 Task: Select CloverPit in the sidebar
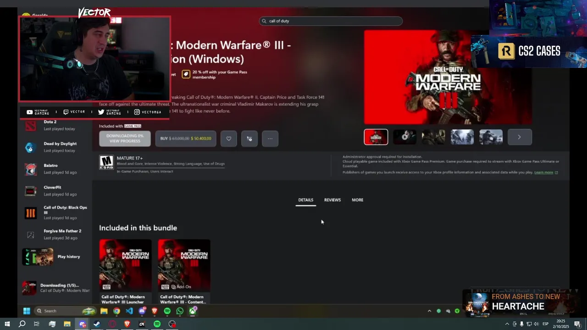coord(56,191)
